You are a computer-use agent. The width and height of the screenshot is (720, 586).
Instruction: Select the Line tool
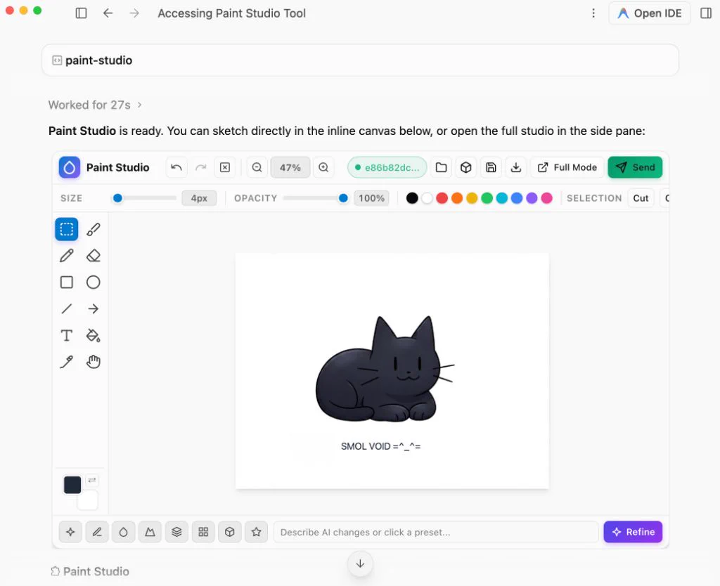[67, 309]
